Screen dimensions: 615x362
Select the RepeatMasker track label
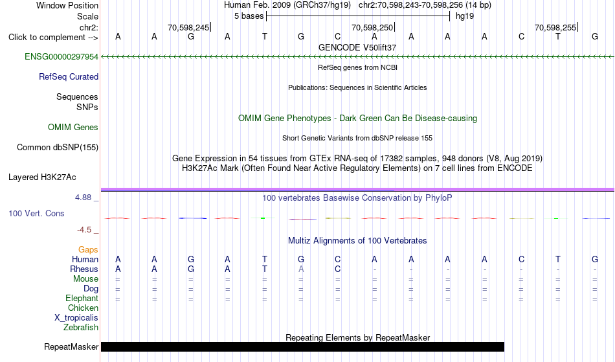(x=71, y=346)
